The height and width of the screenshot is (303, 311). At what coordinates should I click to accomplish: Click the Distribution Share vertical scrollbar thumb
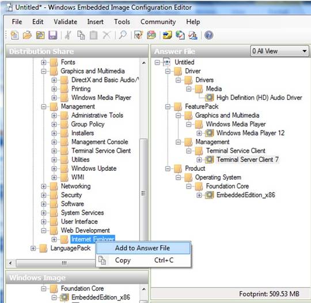(x=143, y=191)
